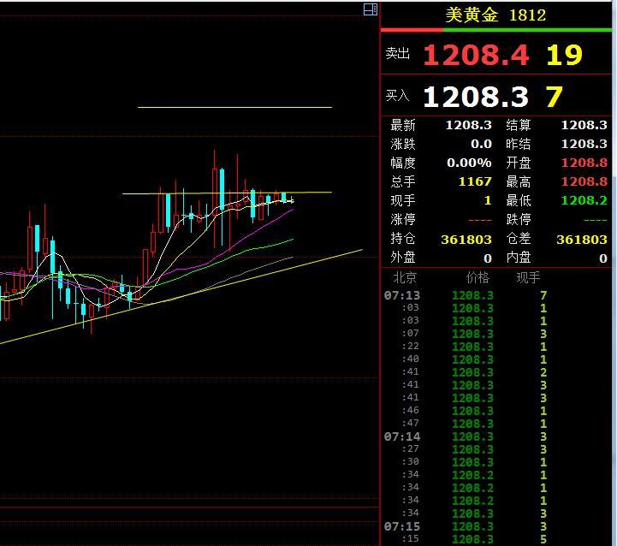Click the panel layout icon above the chart
The height and width of the screenshot is (546, 617).
coord(370,9)
